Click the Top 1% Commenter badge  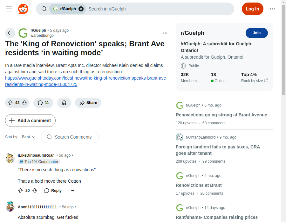(39, 162)
